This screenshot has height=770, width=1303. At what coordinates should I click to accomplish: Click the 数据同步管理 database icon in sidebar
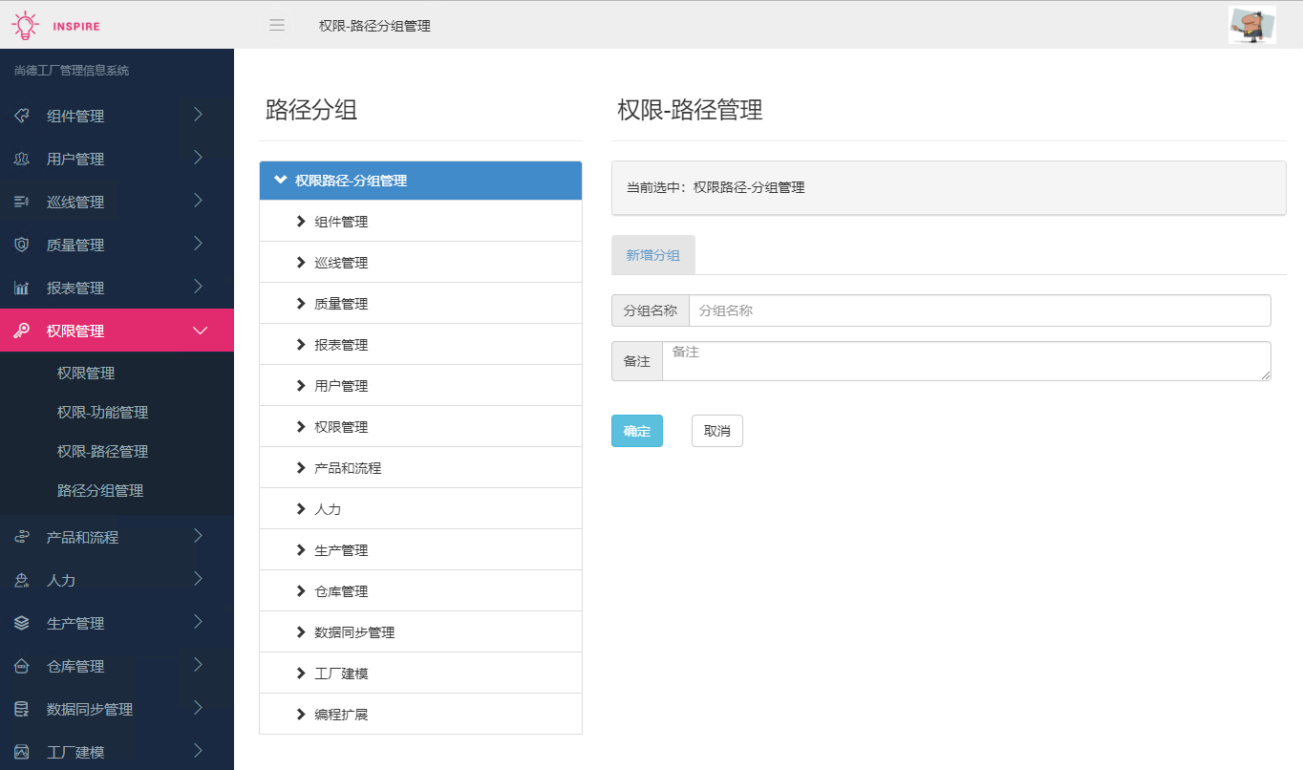(21, 709)
